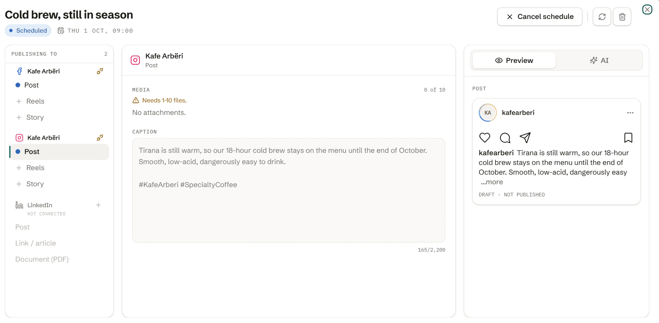Click the LinkedIn Post option
Screen dimensions: 659x323
pos(23,227)
